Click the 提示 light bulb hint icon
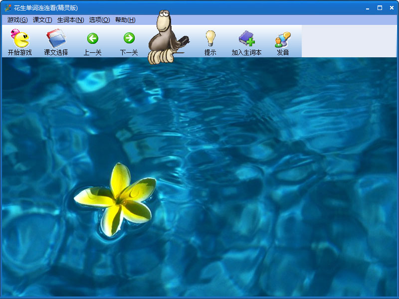Viewport: 399px width, 299px height. tap(210, 38)
